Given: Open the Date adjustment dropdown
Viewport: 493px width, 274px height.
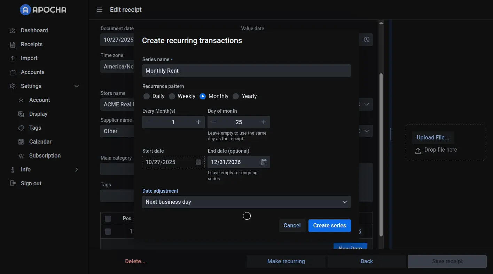Looking at the screenshot, I should (x=246, y=202).
